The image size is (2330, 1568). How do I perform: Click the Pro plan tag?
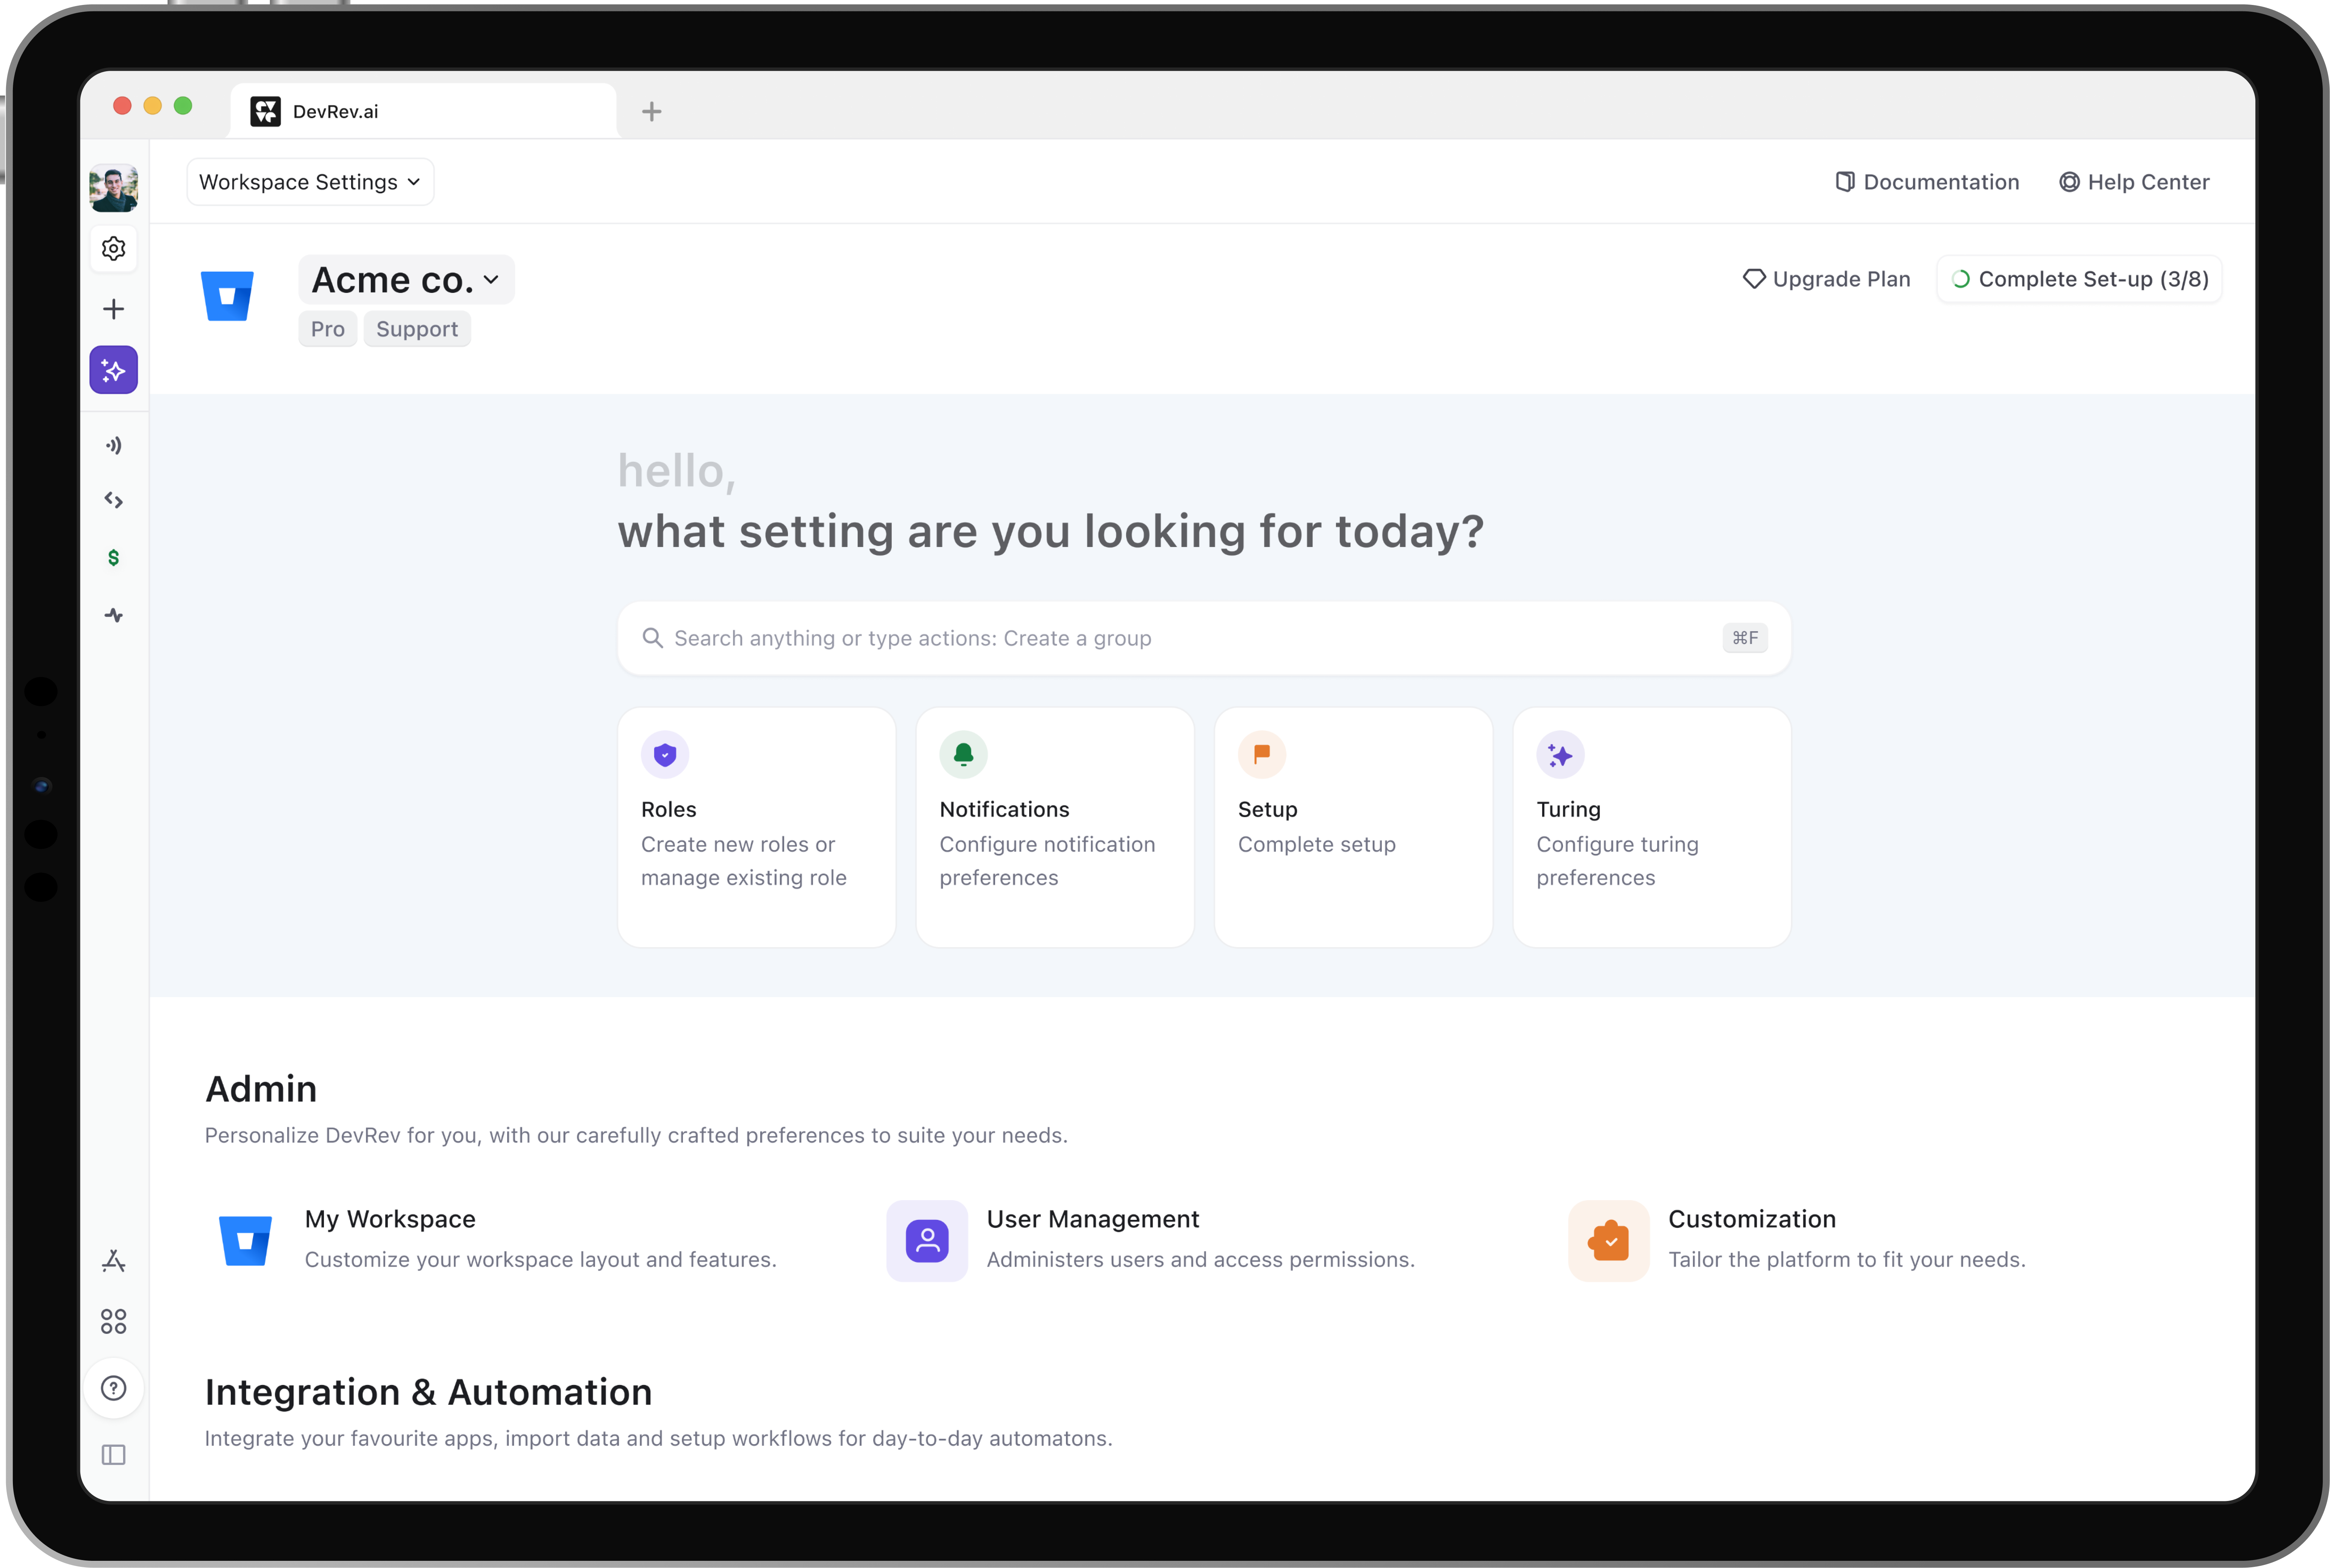pos(328,329)
